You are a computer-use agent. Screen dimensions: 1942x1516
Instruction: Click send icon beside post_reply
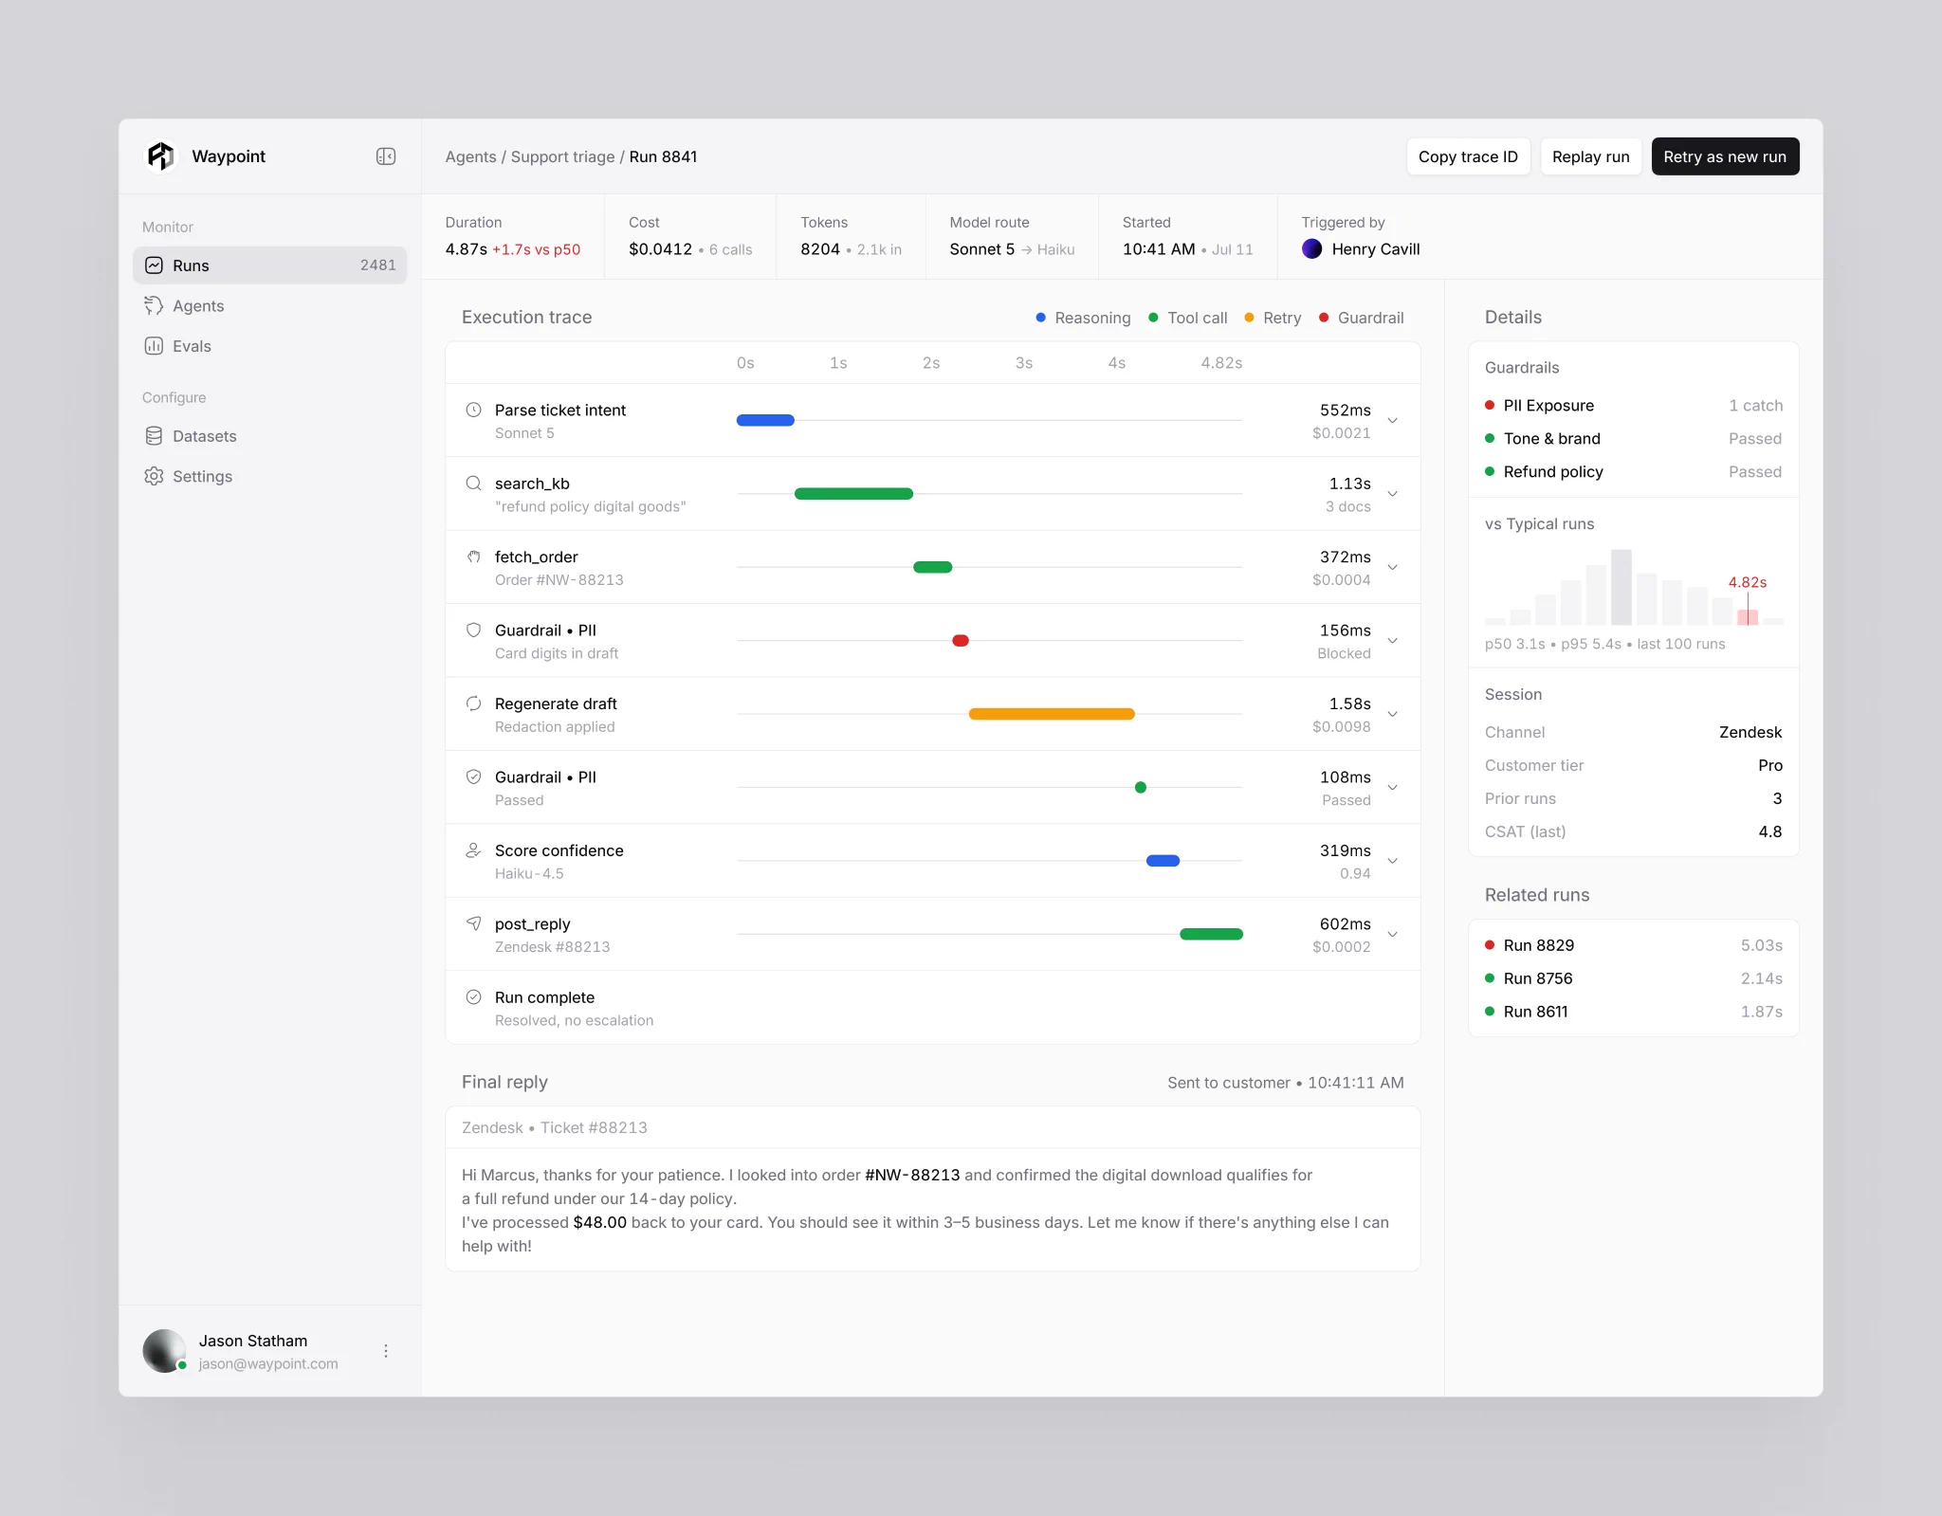(x=473, y=923)
